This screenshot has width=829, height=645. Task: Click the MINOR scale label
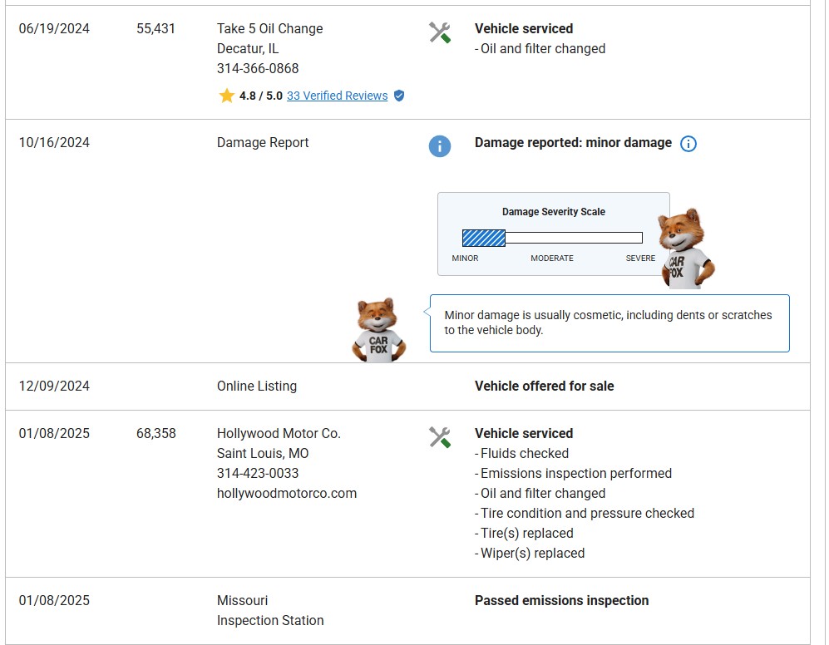[x=466, y=258]
